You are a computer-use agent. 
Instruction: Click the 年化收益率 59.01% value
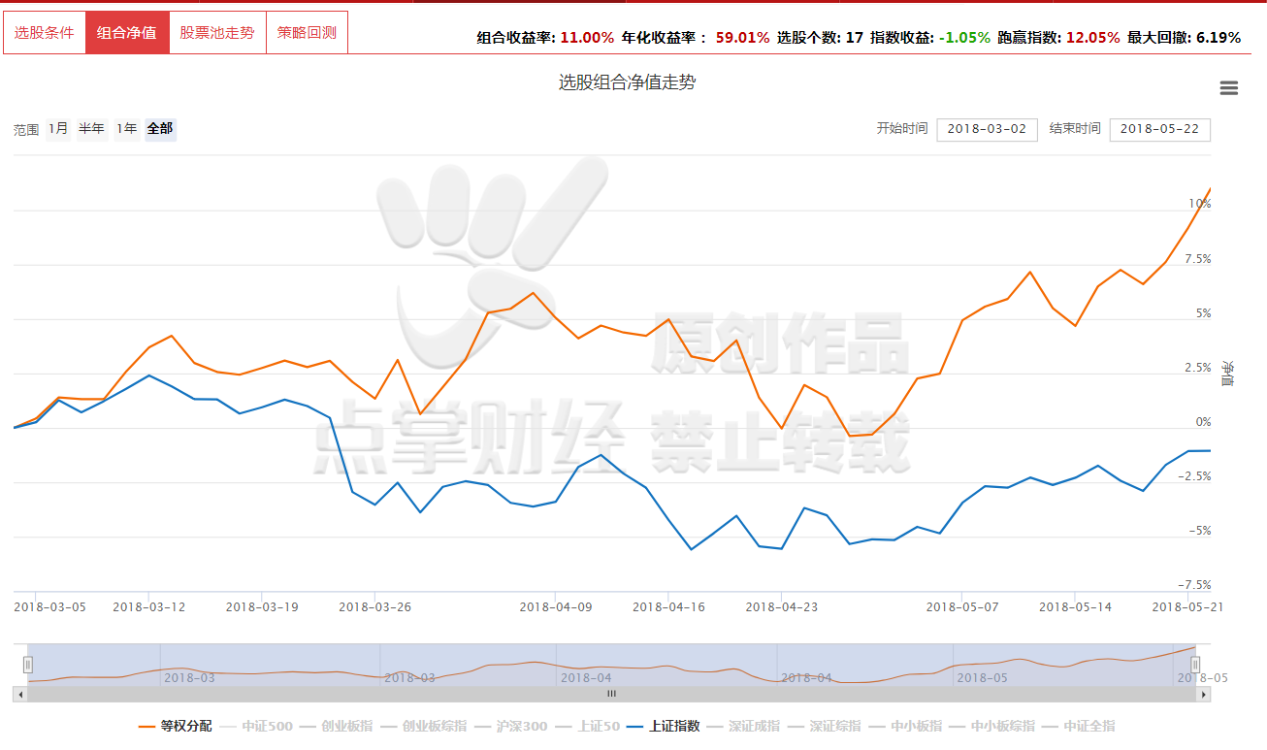(743, 38)
